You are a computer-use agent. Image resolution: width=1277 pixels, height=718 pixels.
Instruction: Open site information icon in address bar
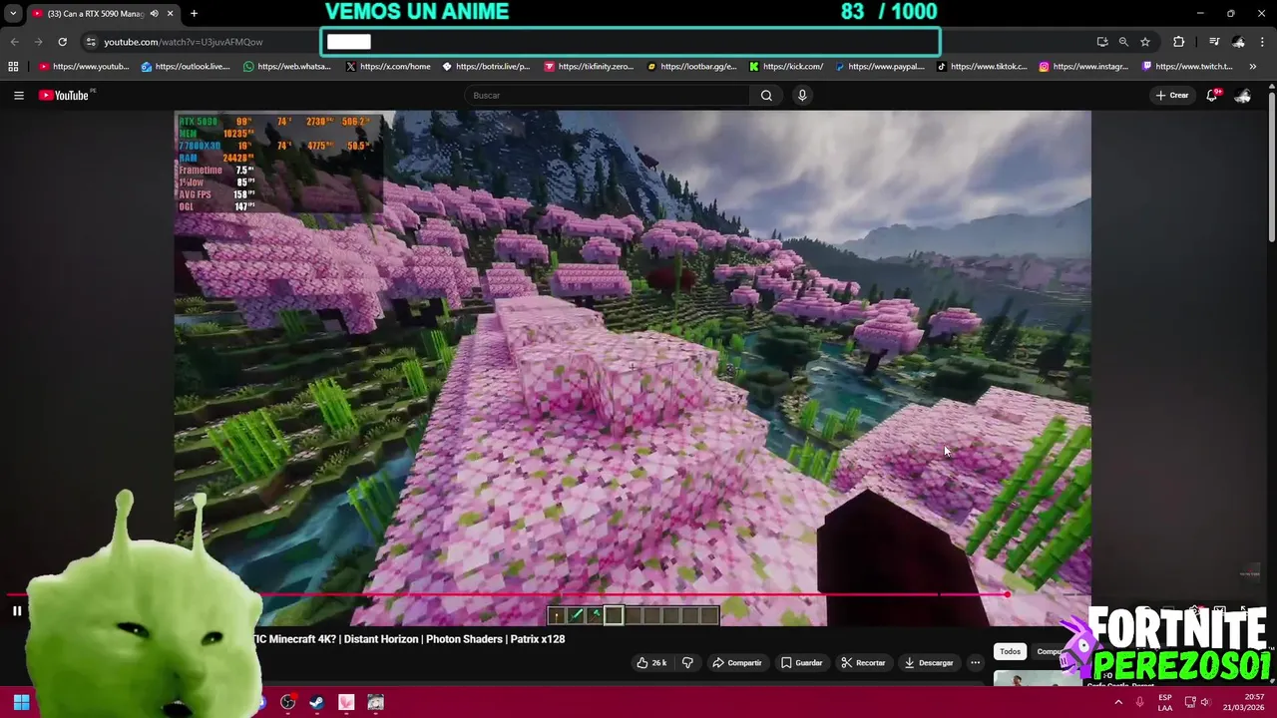click(91, 42)
